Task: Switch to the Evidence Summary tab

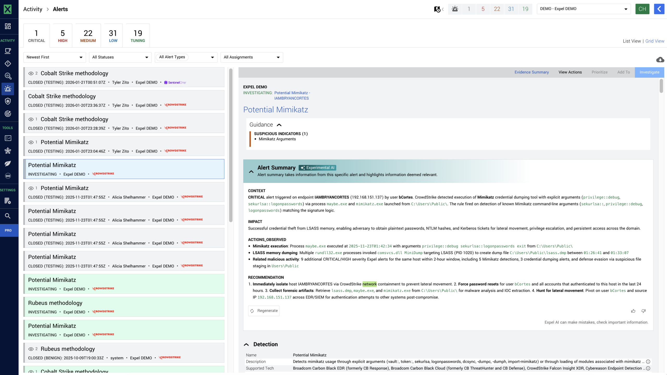Action: point(532,72)
